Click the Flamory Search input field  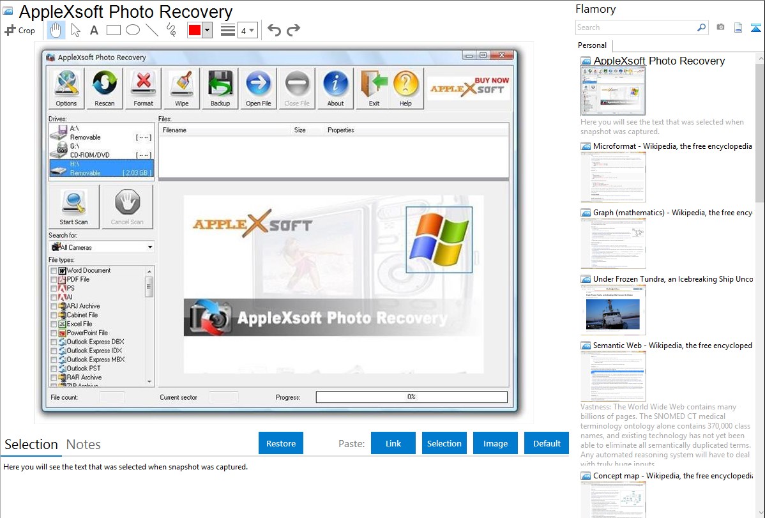click(x=636, y=27)
